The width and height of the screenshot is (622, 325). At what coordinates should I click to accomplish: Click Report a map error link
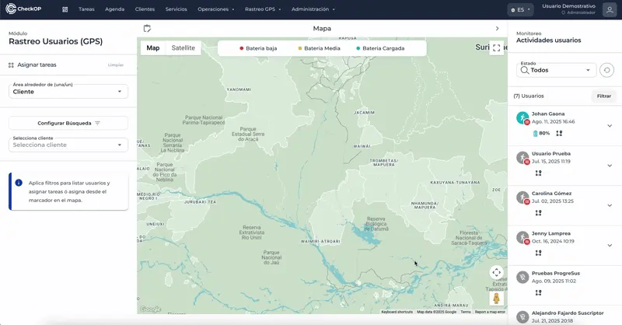[x=490, y=312]
